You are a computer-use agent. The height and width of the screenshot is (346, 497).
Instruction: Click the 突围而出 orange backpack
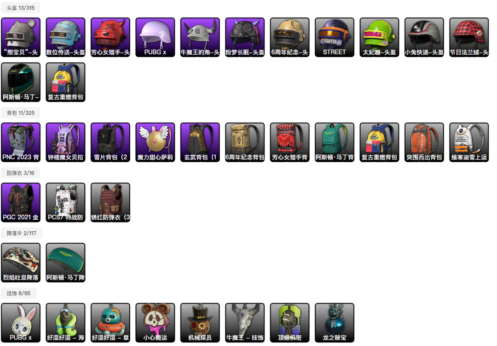click(424, 142)
